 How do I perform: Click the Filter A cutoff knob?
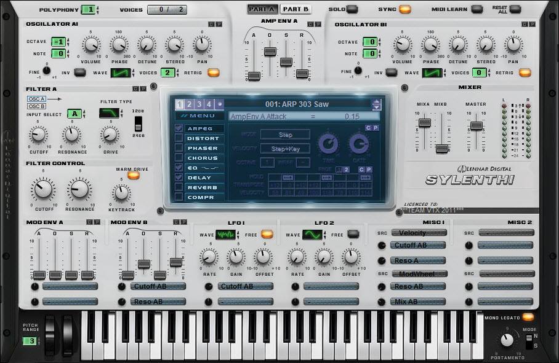(x=38, y=135)
